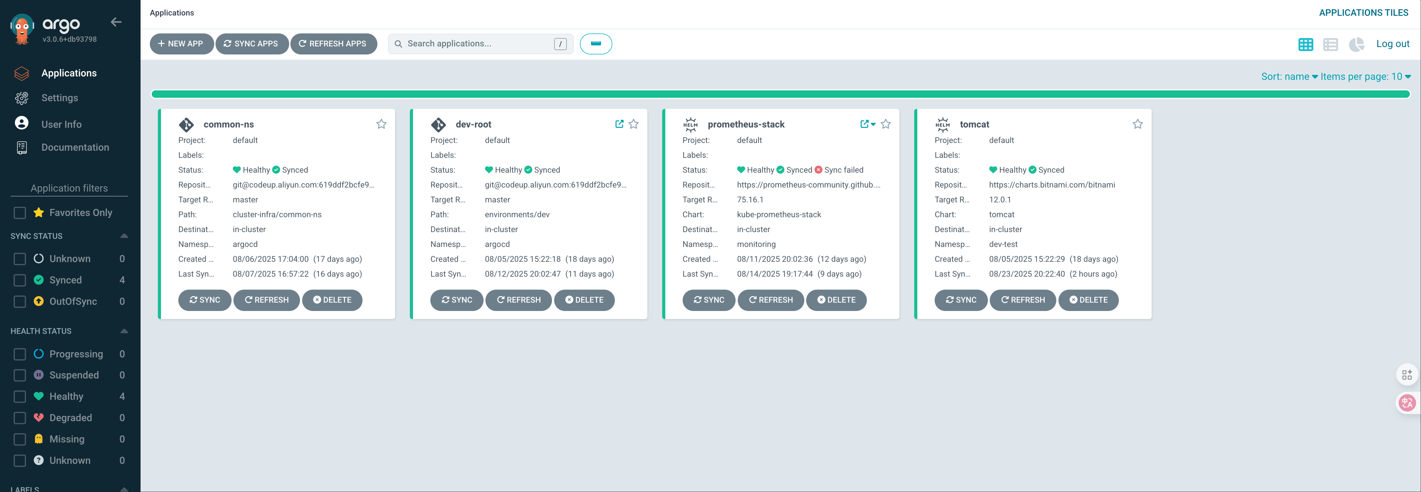
Task: Enable Favorites Only filter checkbox
Action: click(20, 213)
